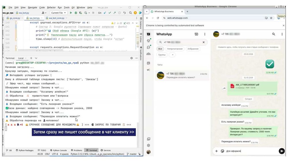Run with coverage icon in PyCharm toolbar

[80, 13]
